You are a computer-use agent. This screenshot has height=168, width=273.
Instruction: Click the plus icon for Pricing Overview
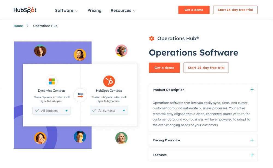point(252,140)
